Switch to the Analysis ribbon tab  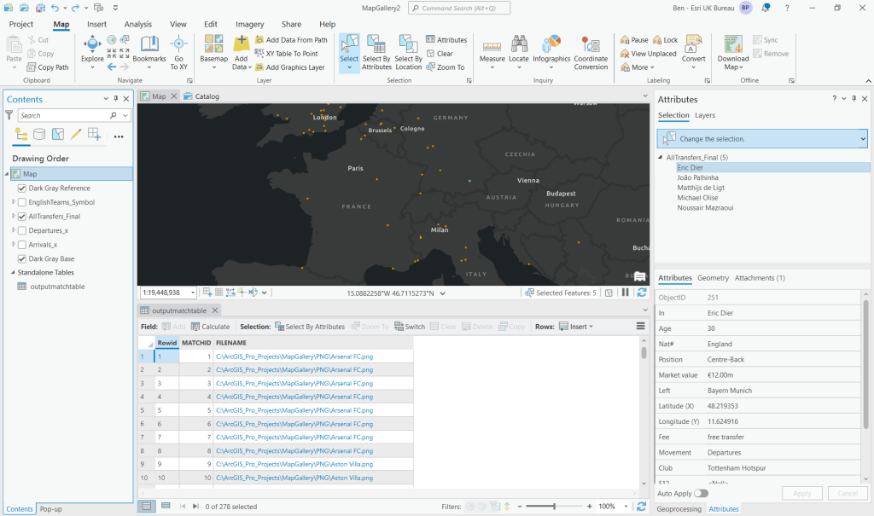click(137, 24)
